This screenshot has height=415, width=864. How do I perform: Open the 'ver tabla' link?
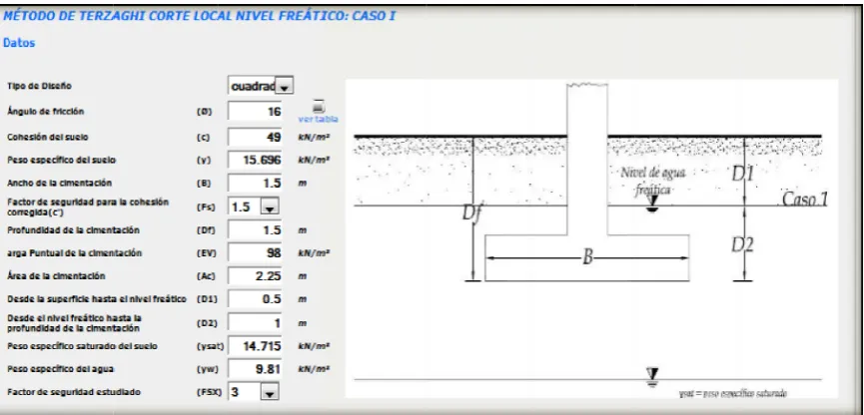318,119
